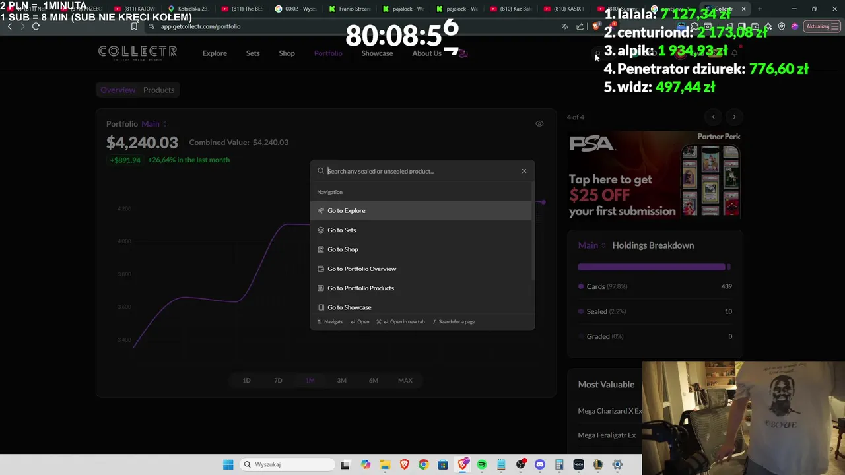Open the Main dropdown in Holdings Breakdown
This screenshot has height=475, width=845.
591,245
